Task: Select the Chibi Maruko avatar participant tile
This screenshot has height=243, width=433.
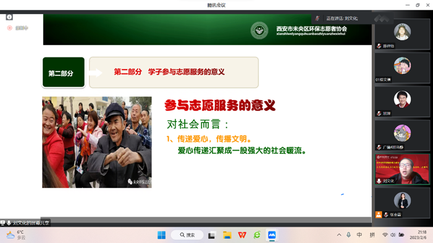Action: tap(402, 68)
